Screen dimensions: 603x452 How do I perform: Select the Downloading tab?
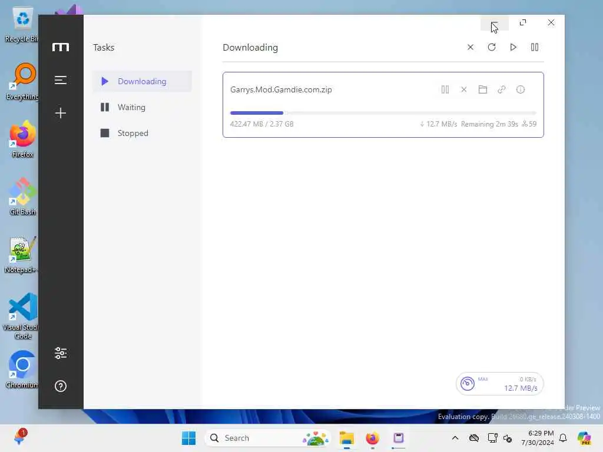[x=142, y=81]
